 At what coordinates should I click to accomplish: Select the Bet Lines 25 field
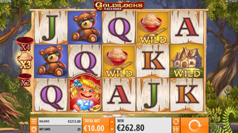(x=60, y=129)
